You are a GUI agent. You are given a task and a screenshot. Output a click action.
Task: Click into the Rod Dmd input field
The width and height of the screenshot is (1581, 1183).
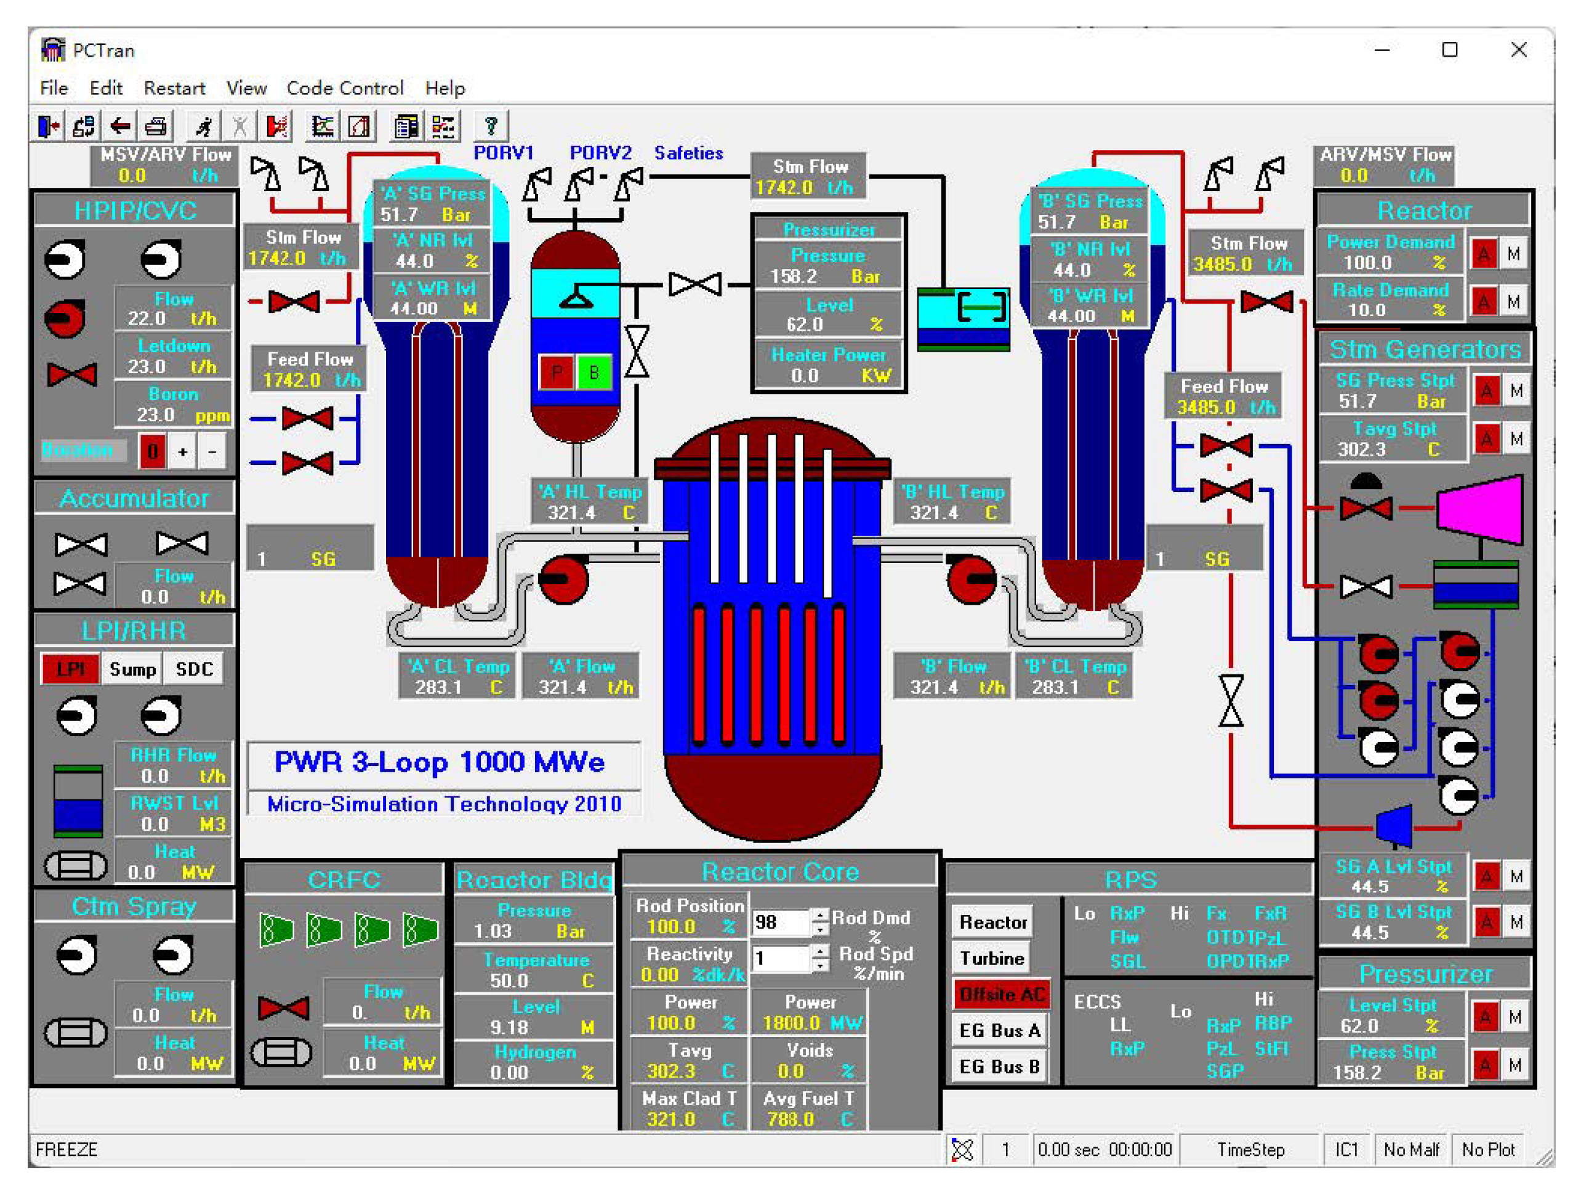(x=779, y=922)
